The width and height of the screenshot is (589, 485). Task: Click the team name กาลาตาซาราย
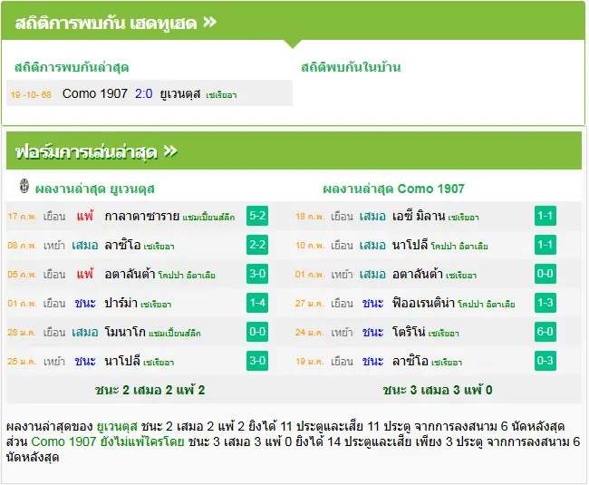142,216
